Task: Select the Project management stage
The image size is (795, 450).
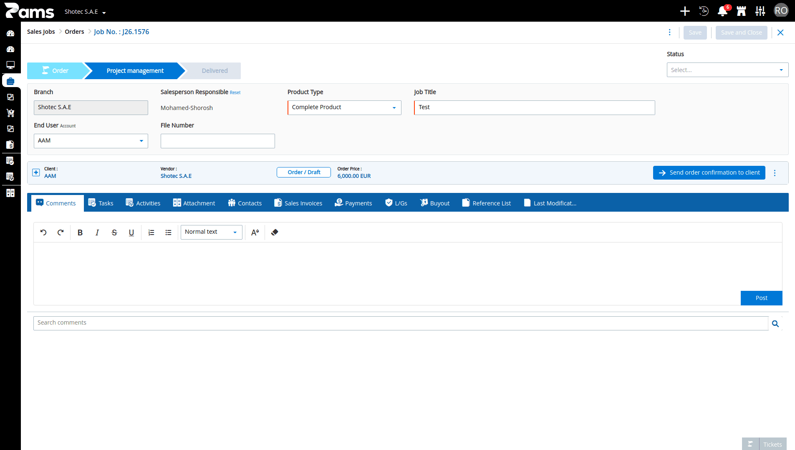Action: click(135, 71)
